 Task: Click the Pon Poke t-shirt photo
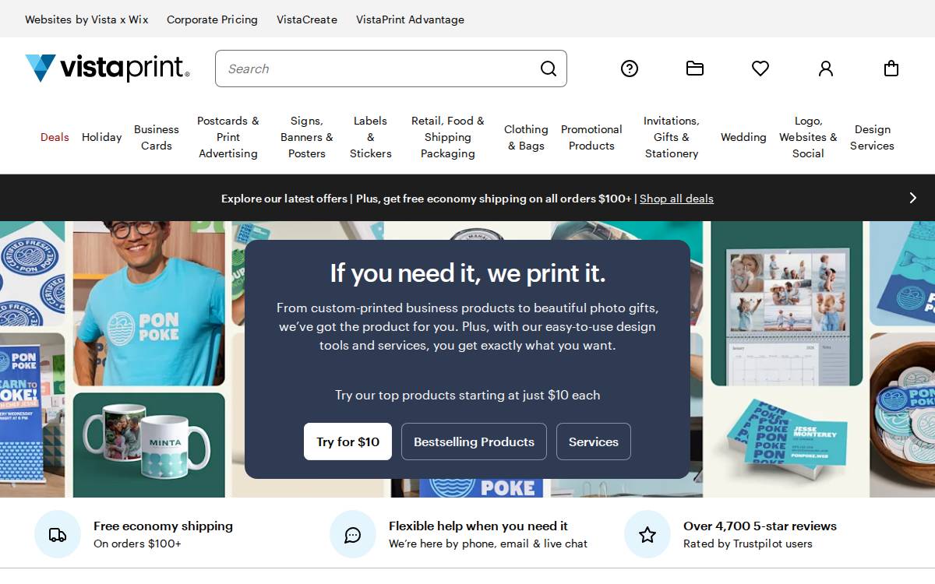149,303
